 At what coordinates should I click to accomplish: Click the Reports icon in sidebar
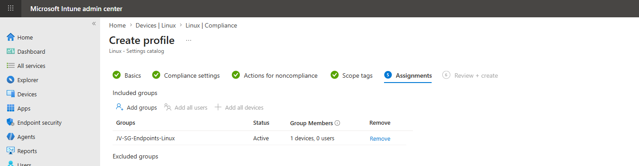pyautogui.click(x=11, y=151)
